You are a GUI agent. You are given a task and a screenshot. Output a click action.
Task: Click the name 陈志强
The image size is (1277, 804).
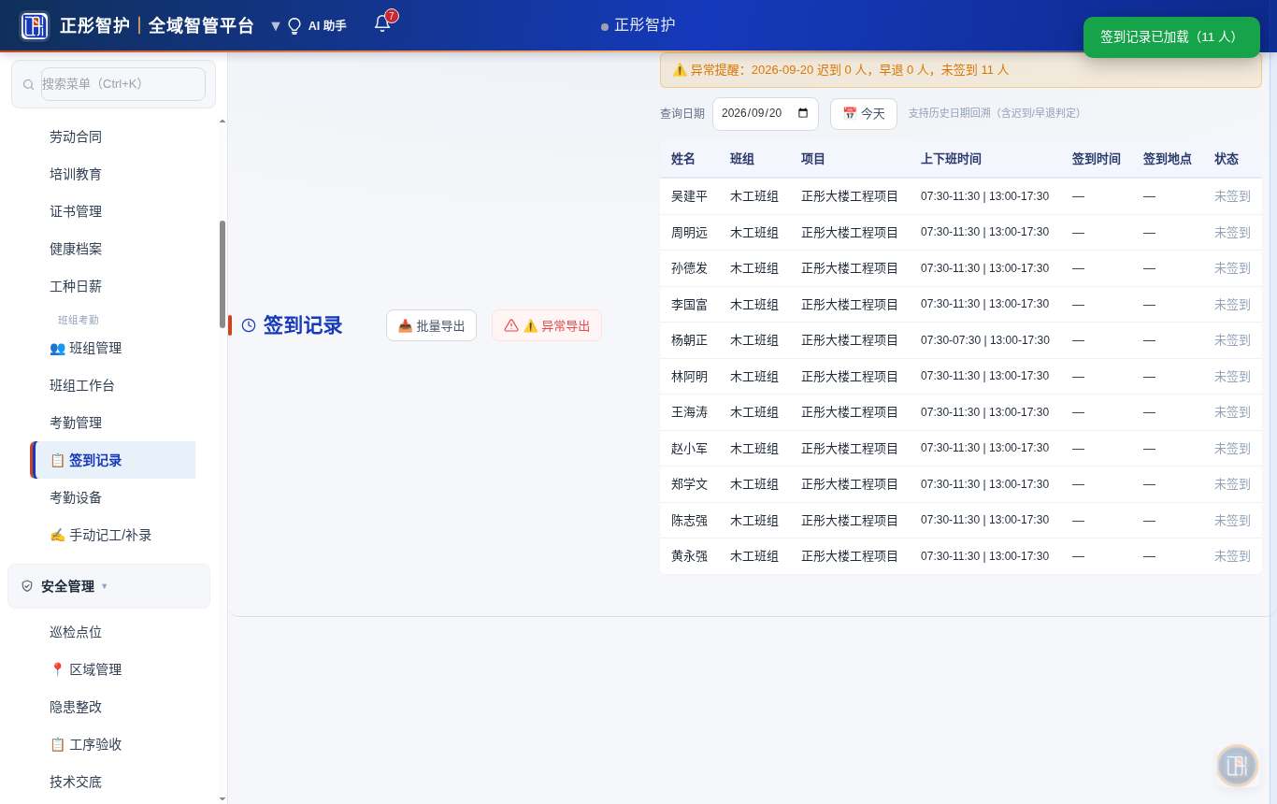690,520
